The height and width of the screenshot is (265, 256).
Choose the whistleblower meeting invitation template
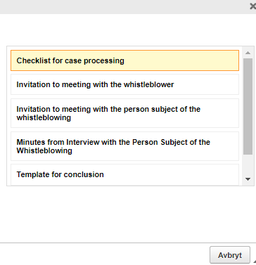[x=124, y=84]
